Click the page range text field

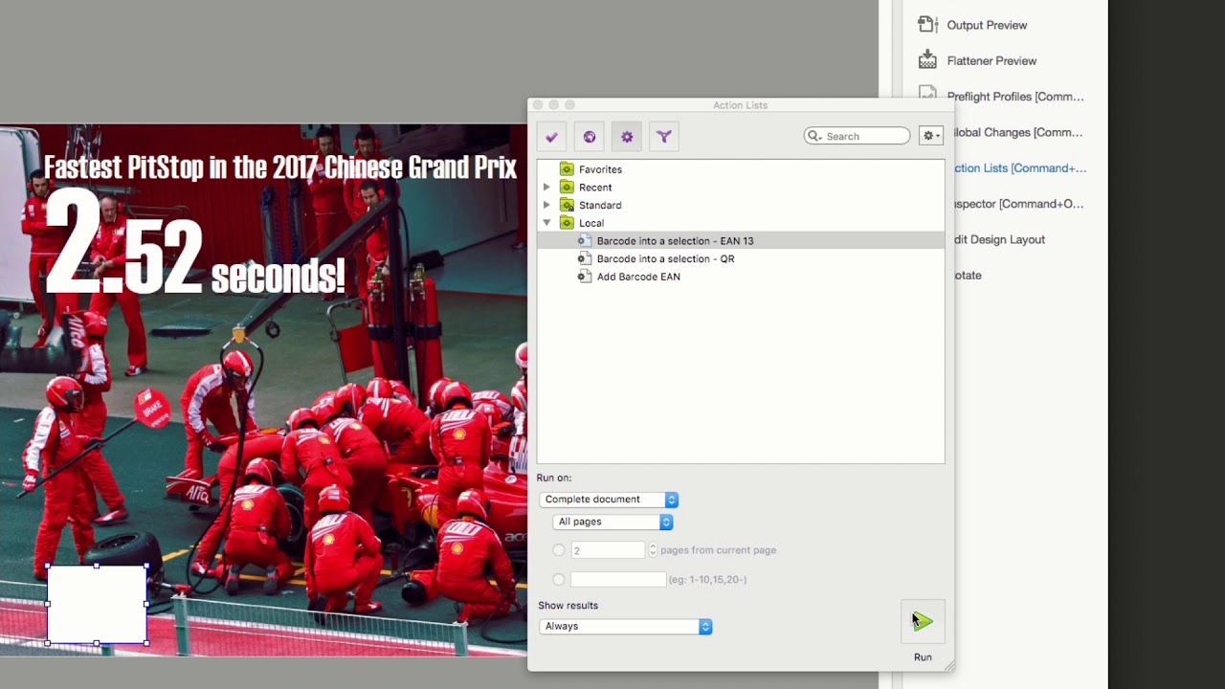[617, 579]
